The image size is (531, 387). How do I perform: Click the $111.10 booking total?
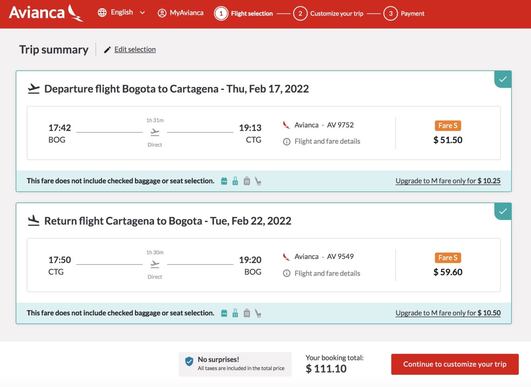tap(326, 369)
